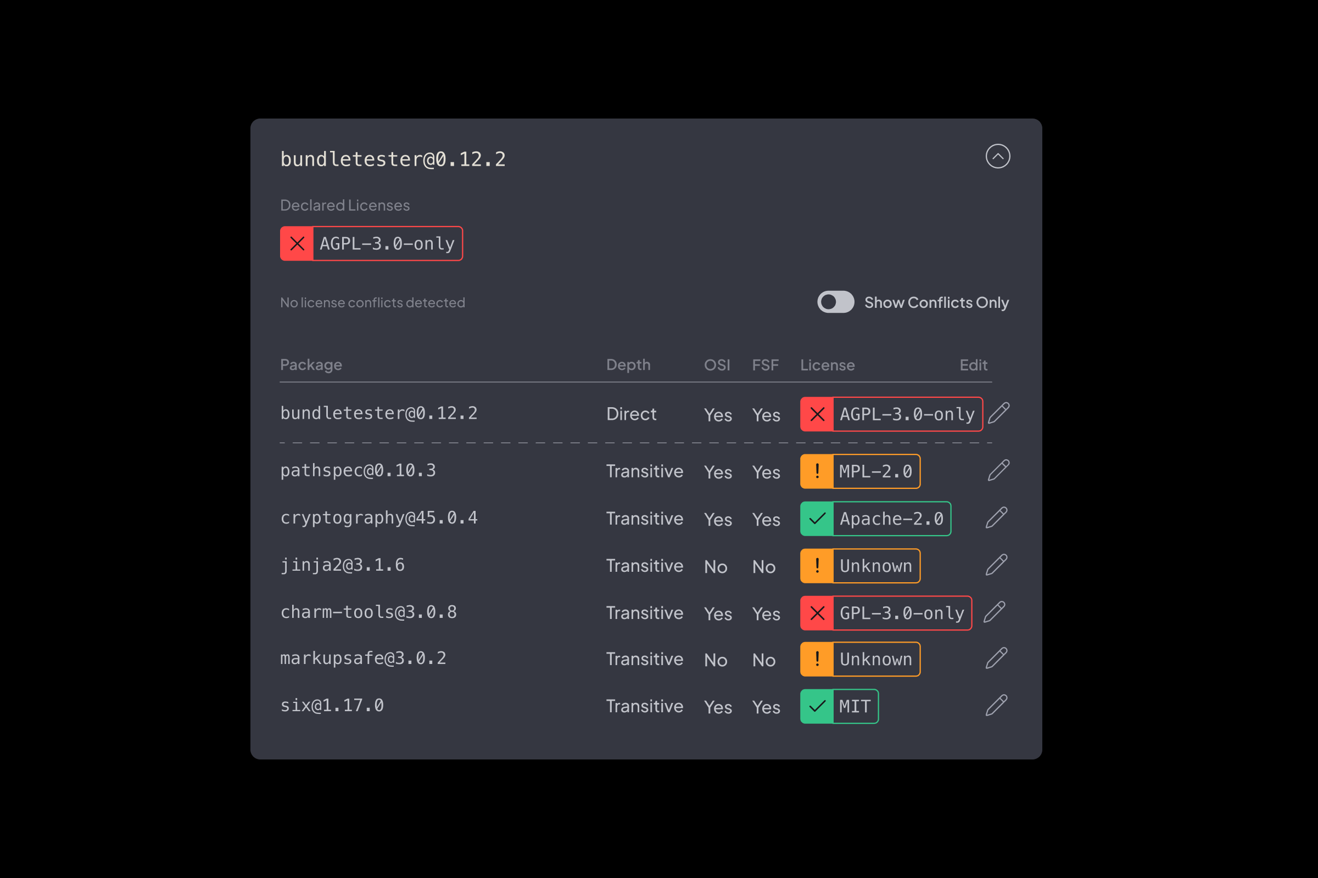The height and width of the screenshot is (878, 1318).
Task: Click the Apache-2.0 license badge
Action: click(x=875, y=519)
